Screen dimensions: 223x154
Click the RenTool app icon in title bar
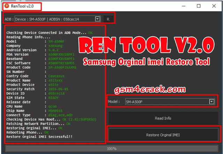(7, 6)
